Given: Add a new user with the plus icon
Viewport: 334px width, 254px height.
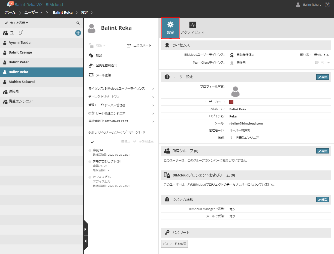Looking at the screenshot, I should pyautogui.click(x=78, y=33).
